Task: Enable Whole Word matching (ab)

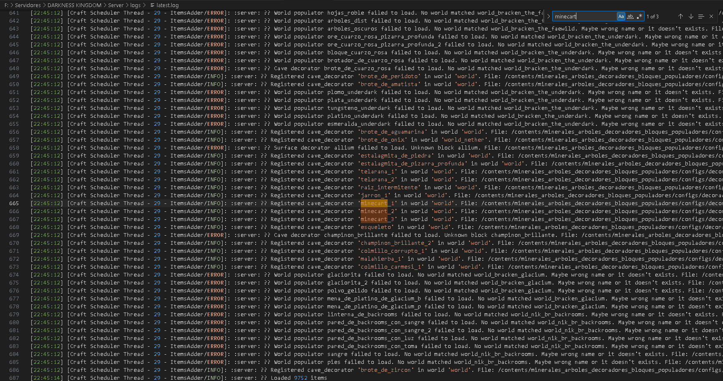Action: pyautogui.click(x=630, y=16)
